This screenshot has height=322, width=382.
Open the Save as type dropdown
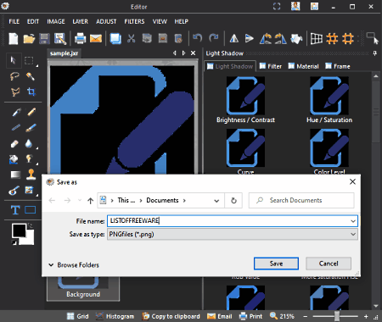353,234
